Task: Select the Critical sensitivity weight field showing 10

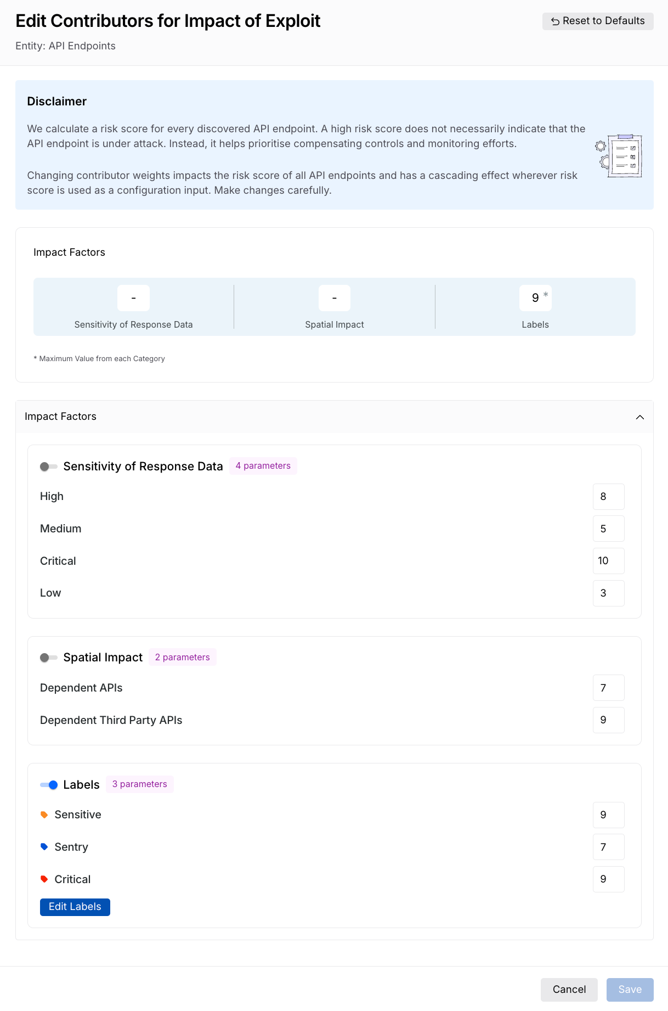Action: pos(609,561)
